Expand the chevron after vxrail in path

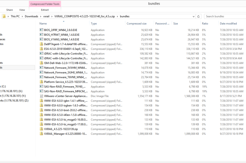(x=52, y=16)
